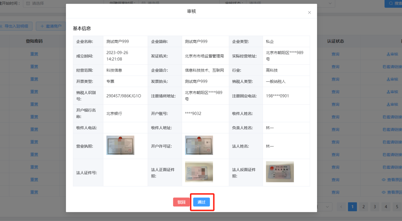Click the first row 审核 user icon link
This screenshot has width=402, height=221.
[392, 54]
